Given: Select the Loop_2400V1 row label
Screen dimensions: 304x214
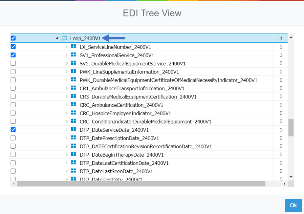Looking at the screenshot, I should pyautogui.click(x=85, y=39).
